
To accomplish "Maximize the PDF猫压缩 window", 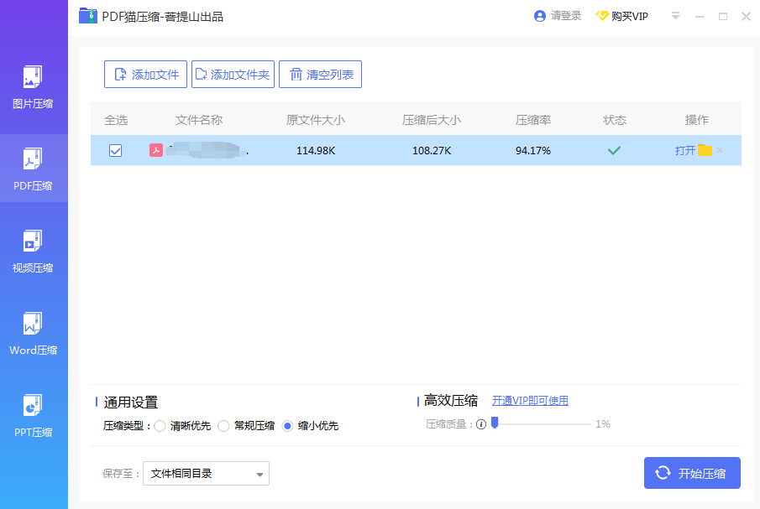I will pyautogui.click(x=723, y=17).
